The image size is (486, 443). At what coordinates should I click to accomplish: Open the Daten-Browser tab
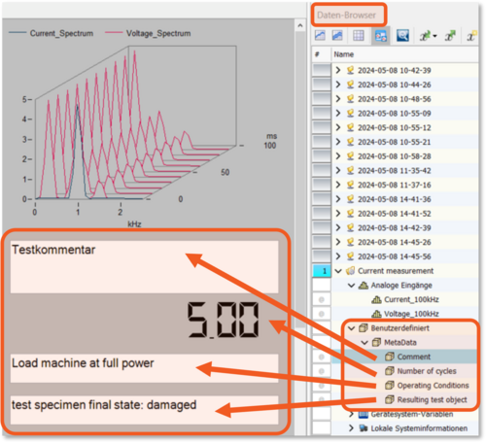click(x=346, y=15)
